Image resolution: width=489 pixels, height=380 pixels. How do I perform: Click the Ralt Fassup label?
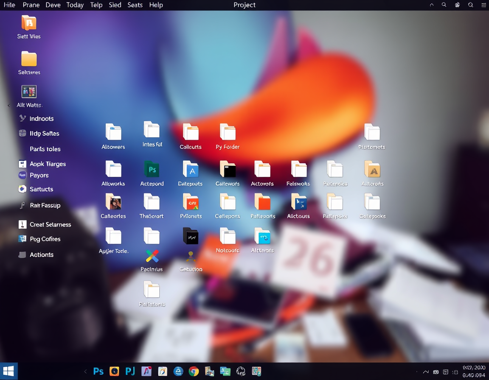coord(45,206)
